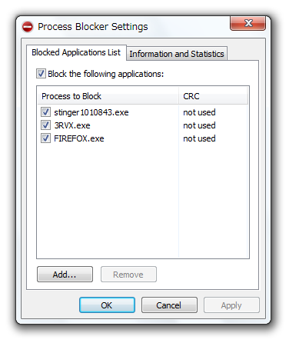Click the Apply button
The width and height of the screenshot is (289, 343).
pyautogui.click(x=231, y=305)
